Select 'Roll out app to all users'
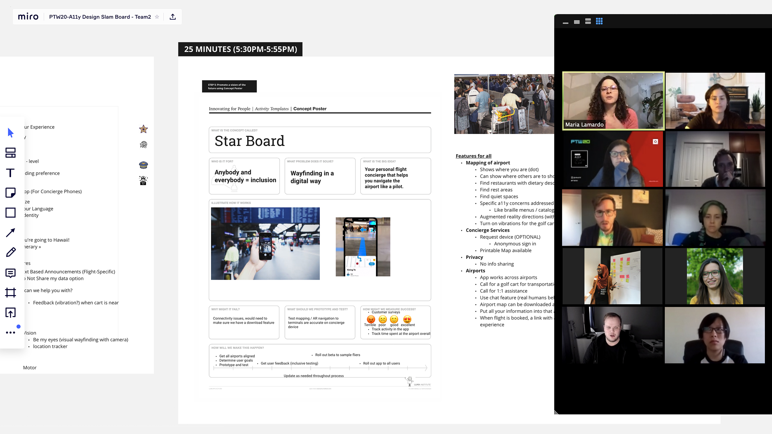Image resolution: width=772 pixels, height=434 pixels. [x=381, y=363]
